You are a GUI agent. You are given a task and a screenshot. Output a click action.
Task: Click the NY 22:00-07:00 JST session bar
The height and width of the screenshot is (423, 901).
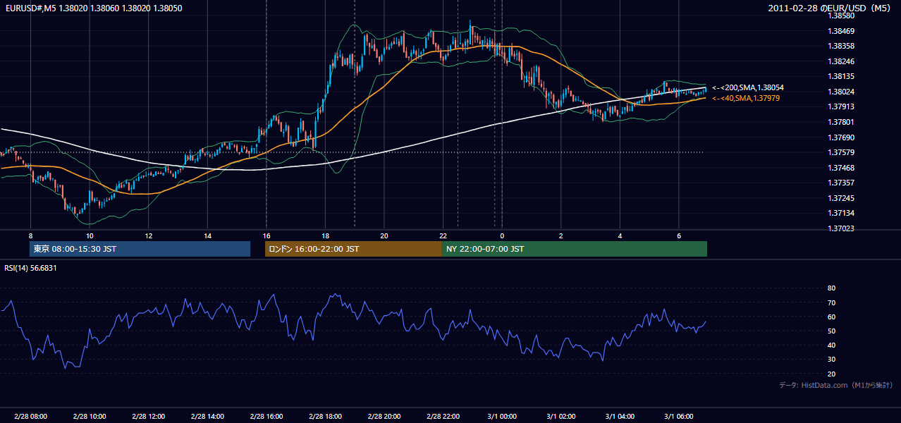575,249
